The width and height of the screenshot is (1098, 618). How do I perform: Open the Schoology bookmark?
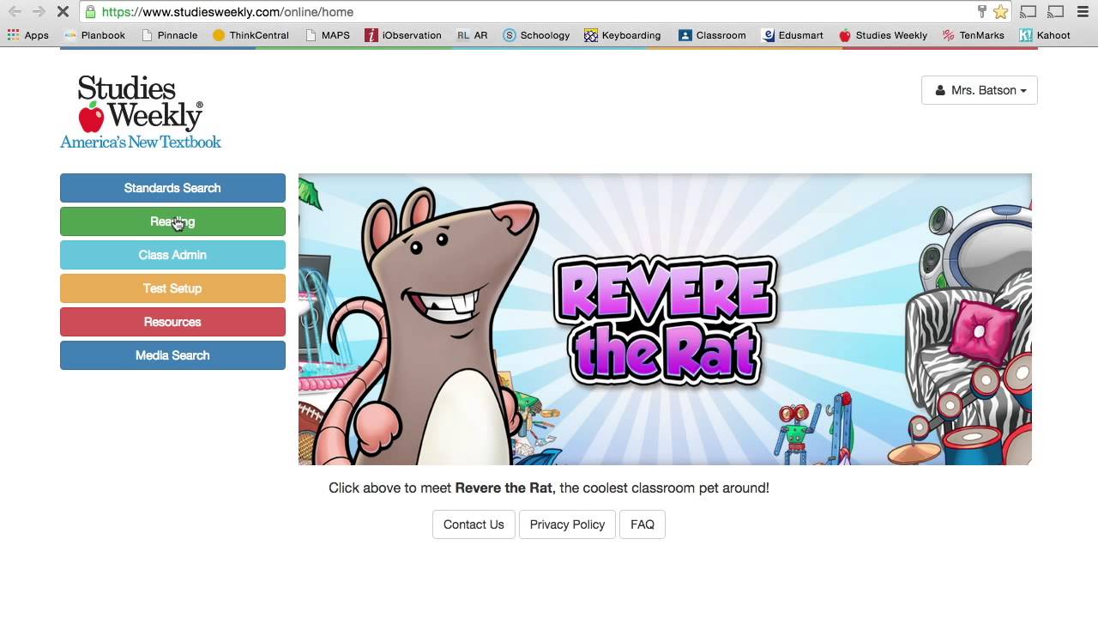[x=536, y=35]
